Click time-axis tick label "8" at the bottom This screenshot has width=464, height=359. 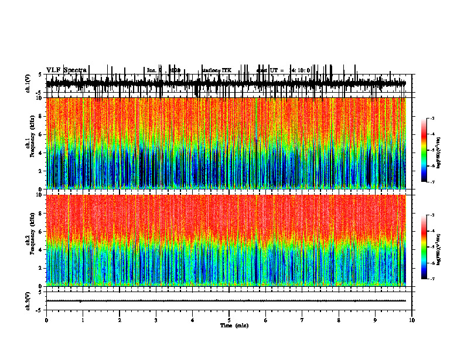[339, 320]
